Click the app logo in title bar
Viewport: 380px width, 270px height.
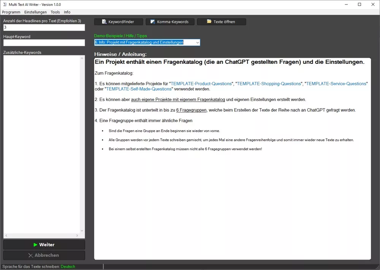pos(5,4)
